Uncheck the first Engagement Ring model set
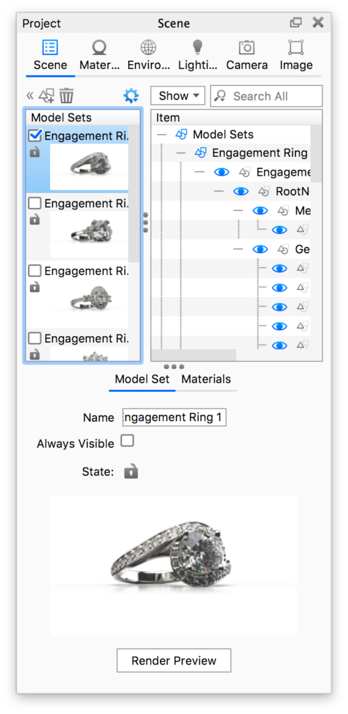The image size is (348, 714). (x=35, y=136)
